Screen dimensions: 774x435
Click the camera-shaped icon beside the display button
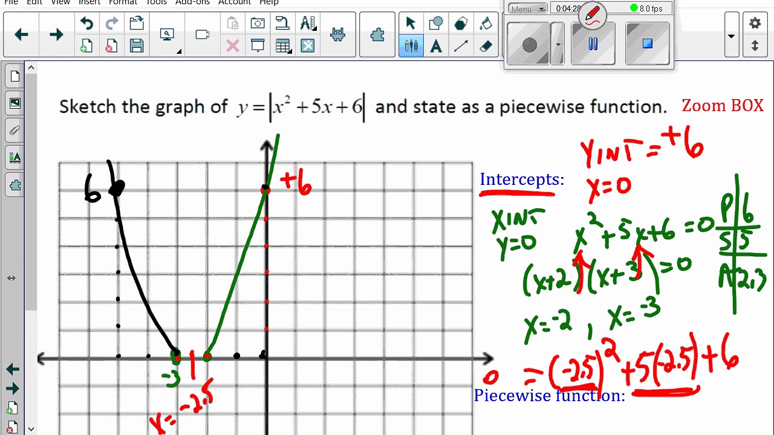point(203,35)
